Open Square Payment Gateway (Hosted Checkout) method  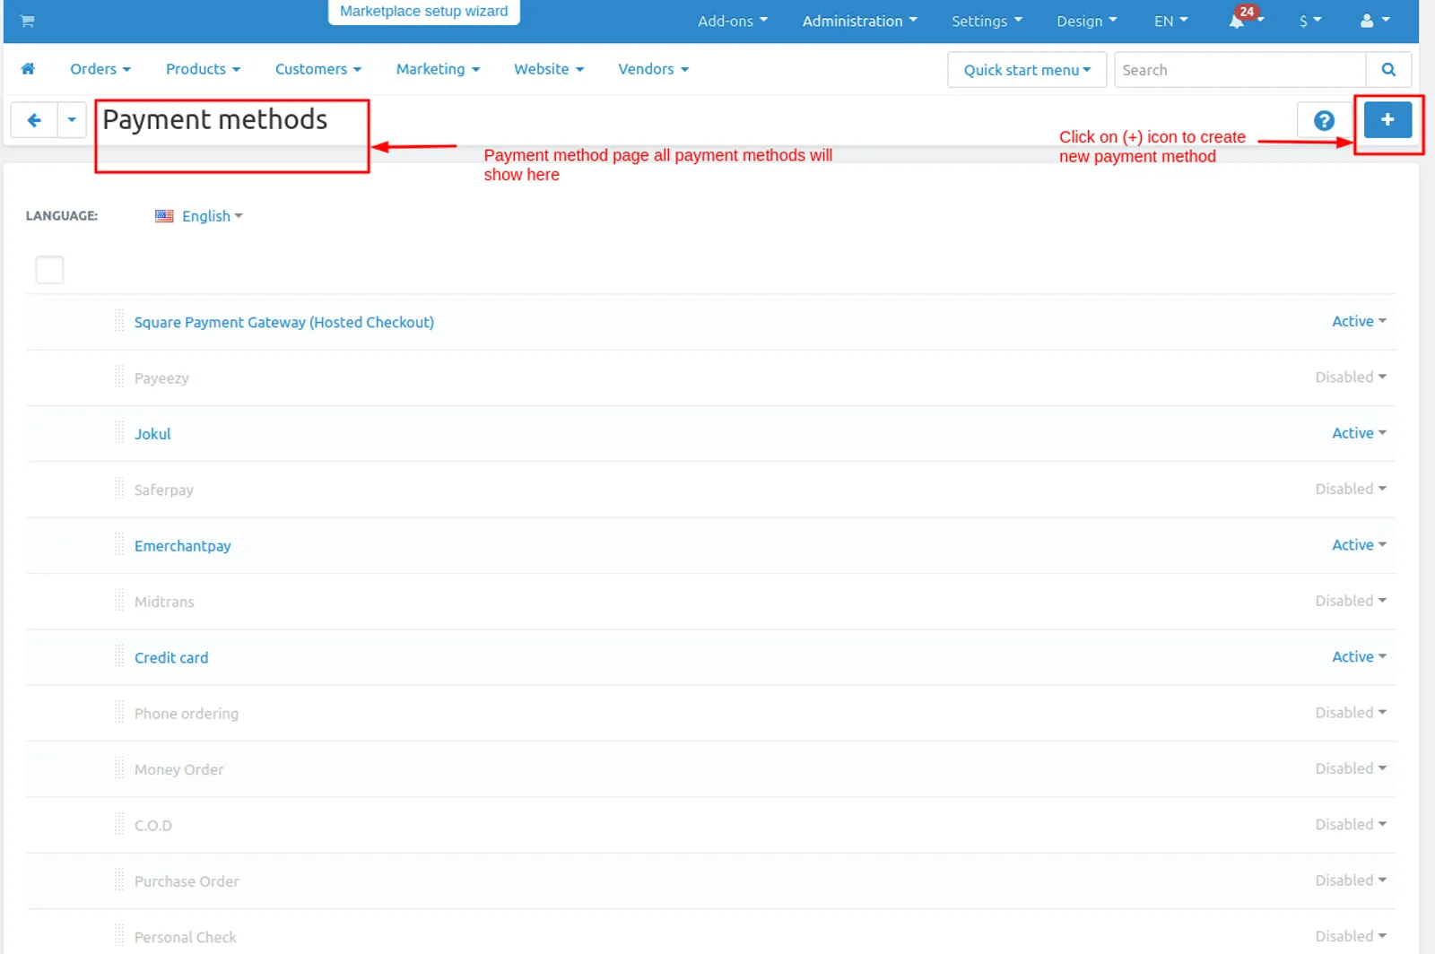pos(284,322)
